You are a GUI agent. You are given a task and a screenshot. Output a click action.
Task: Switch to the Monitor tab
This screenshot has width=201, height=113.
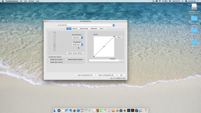tap(75, 29)
